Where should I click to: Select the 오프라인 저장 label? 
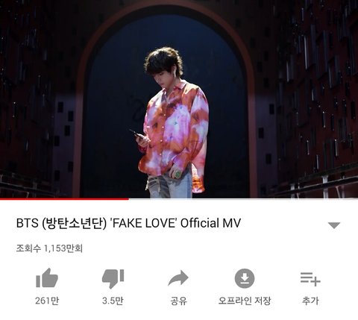245,301
